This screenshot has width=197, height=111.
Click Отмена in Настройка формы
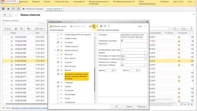coord(129,107)
